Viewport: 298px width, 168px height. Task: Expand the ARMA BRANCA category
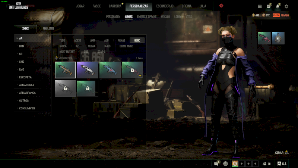[32, 93]
